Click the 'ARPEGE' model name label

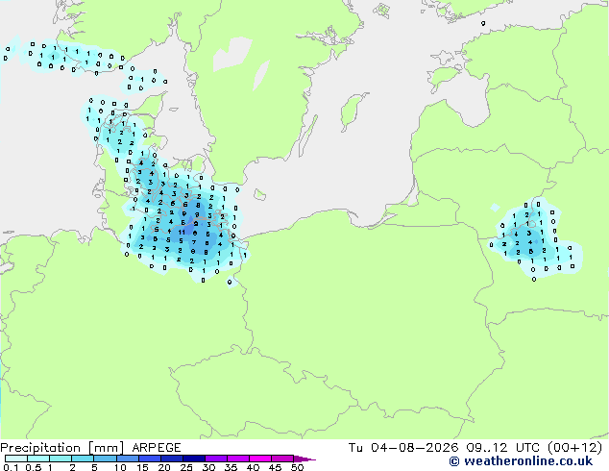[x=157, y=448]
